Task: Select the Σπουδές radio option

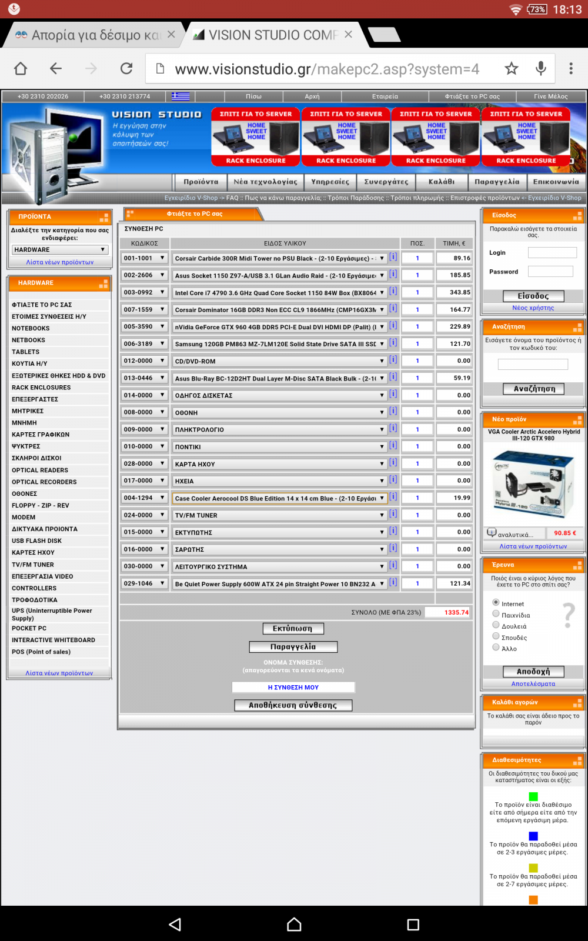Action: click(x=496, y=636)
